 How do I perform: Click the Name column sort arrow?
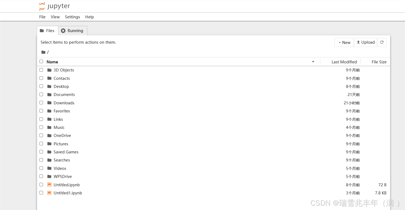point(313,62)
